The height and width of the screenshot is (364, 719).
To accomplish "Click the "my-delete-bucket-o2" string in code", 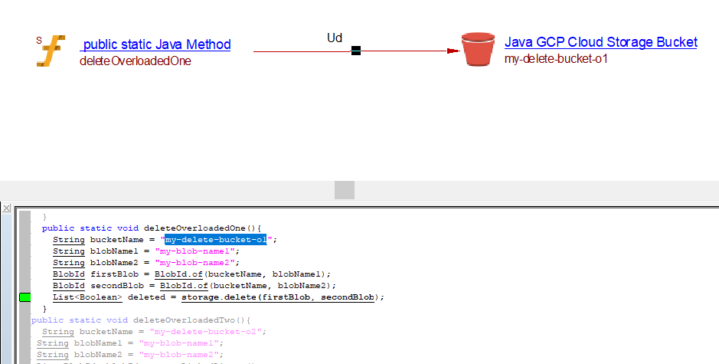I will click(x=208, y=332).
